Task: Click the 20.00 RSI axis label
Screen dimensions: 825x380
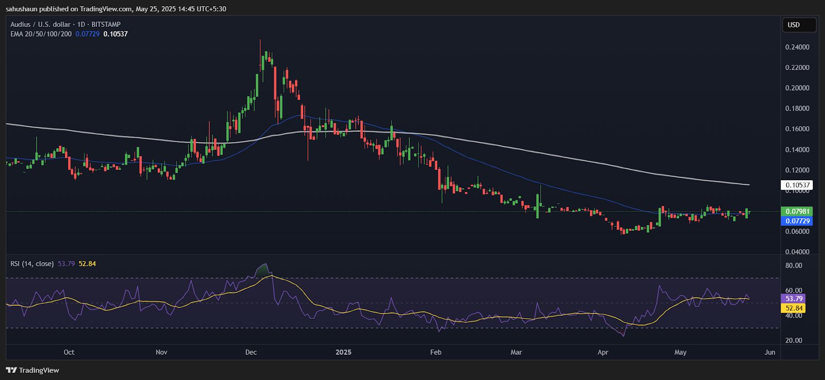Action: pyautogui.click(x=794, y=340)
